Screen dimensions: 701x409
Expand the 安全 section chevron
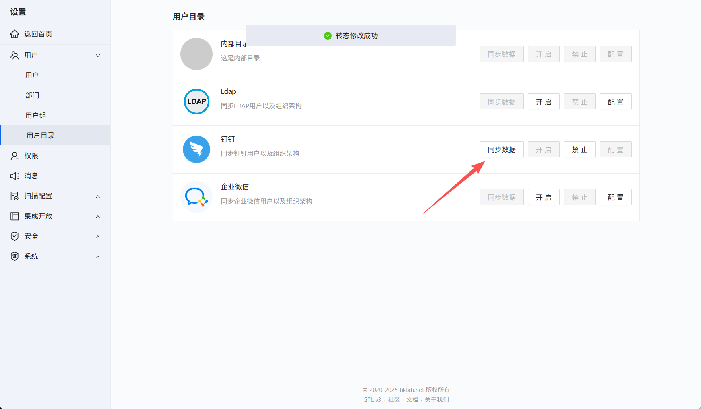(97, 236)
